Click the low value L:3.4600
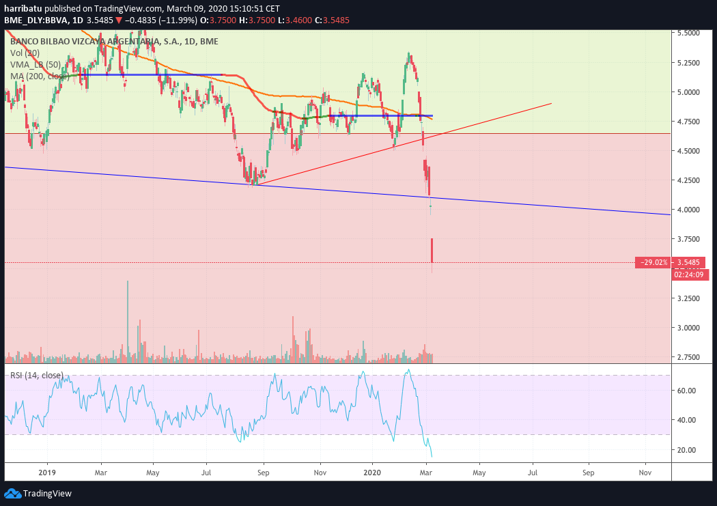This screenshot has width=717, height=506. 295,20
